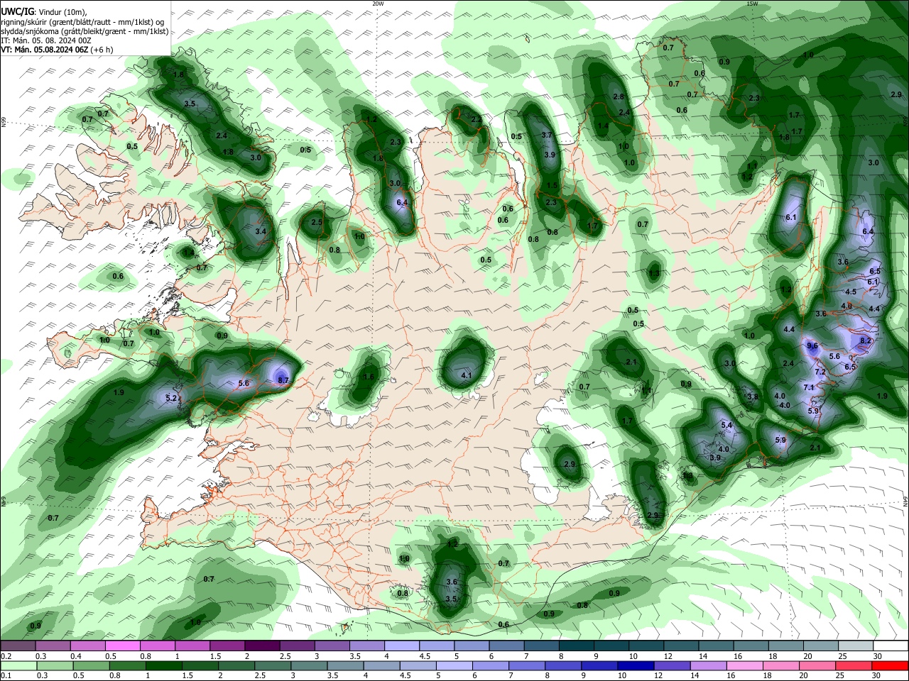Viewport: 909px width, 681px height.
Task: Pick the snow legend swatch between 0.2 and 0.3
Action: point(18,646)
